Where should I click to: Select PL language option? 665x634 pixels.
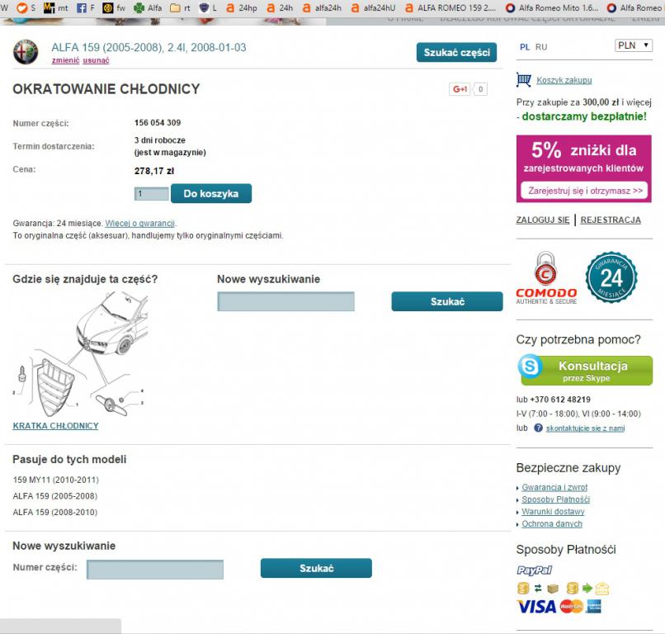[x=525, y=47]
